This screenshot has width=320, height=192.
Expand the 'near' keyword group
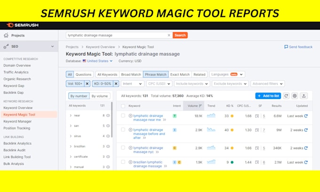pos(71,115)
